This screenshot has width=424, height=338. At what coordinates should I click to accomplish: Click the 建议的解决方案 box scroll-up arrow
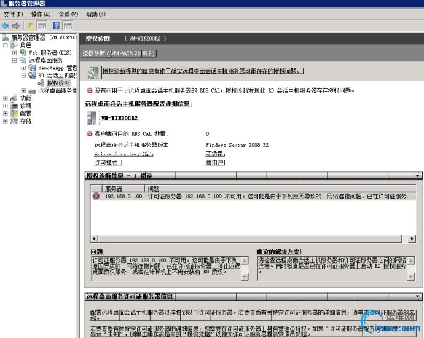tap(411, 261)
